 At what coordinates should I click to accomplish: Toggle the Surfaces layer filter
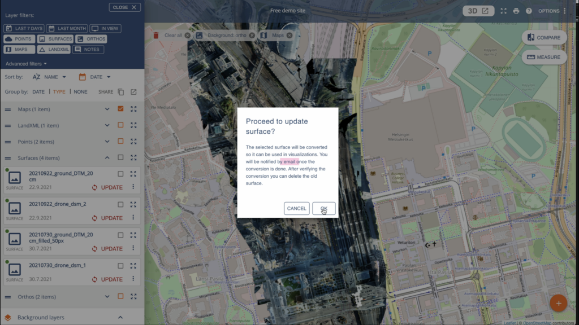(55, 39)
